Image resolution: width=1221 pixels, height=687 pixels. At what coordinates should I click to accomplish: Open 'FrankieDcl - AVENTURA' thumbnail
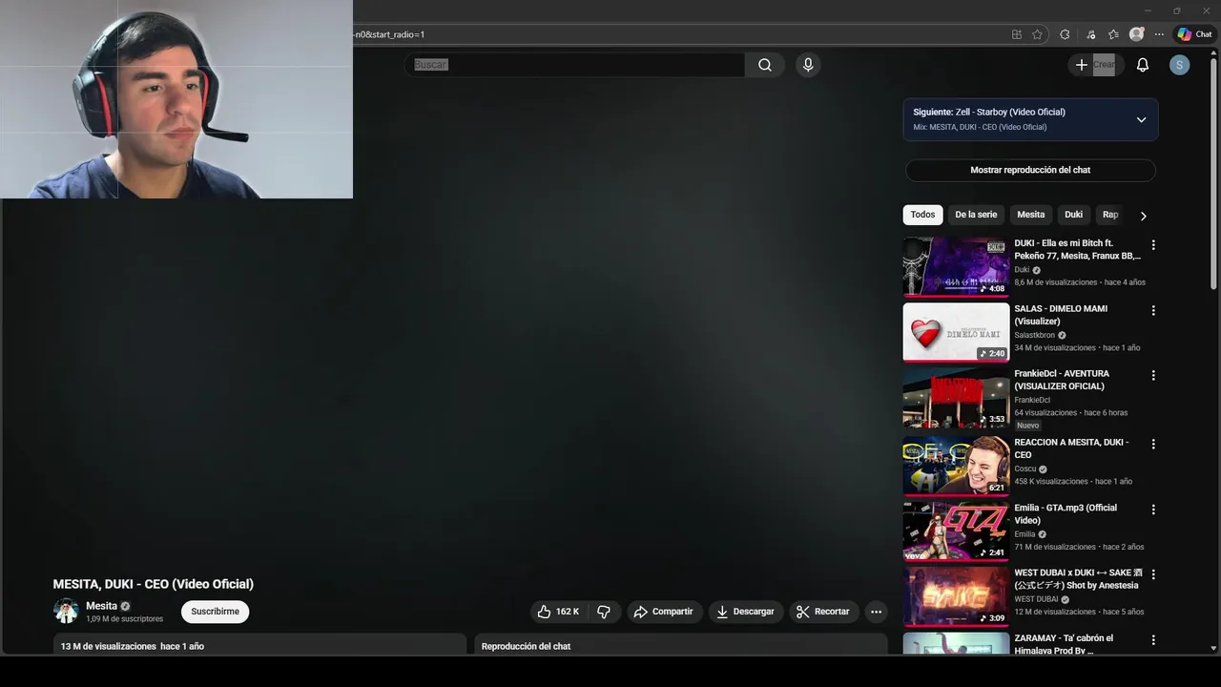(956, 398)
